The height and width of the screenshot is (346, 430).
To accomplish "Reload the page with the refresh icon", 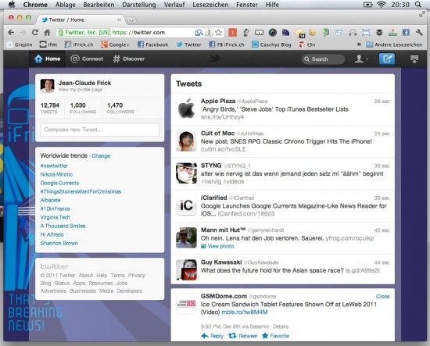I will (x=35, y=32).
